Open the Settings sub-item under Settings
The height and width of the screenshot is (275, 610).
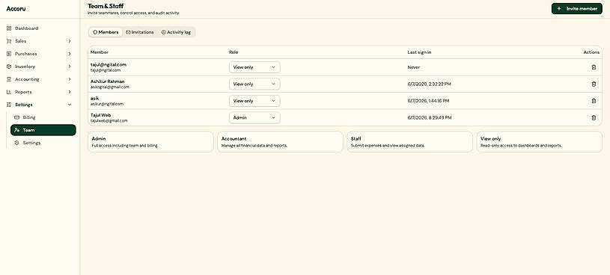point(43,143)
